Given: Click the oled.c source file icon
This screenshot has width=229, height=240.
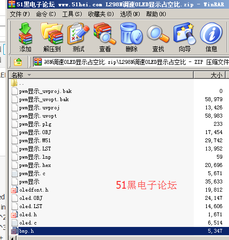Looking at the screenshot, I should [x=14, y=223].
